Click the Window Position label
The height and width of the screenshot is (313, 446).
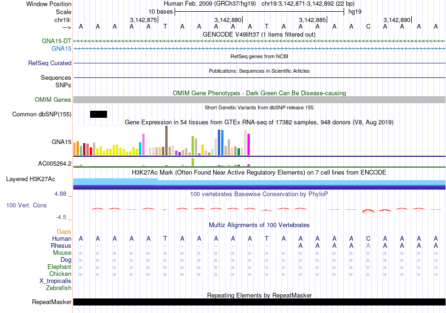(49, 4)
